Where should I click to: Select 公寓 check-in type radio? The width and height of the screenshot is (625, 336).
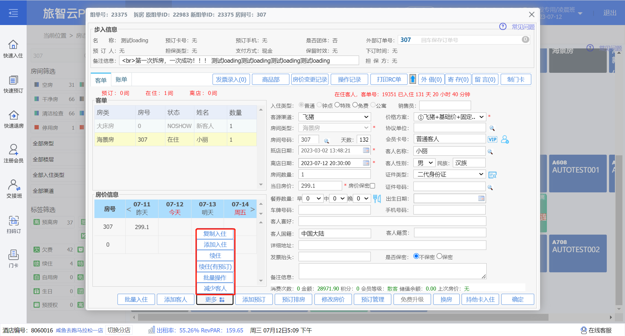[x=373, y=105]
